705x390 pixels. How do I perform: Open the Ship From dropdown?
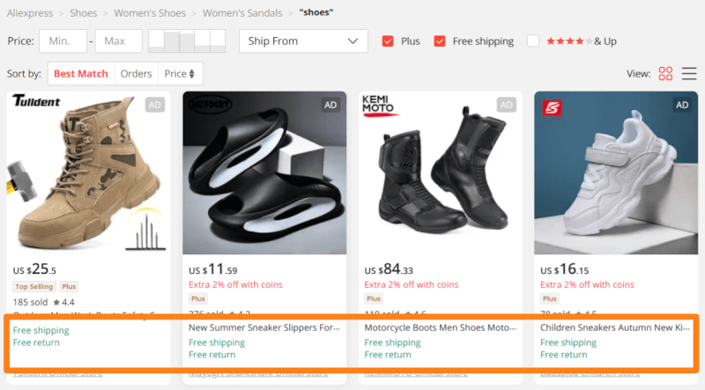303,40
